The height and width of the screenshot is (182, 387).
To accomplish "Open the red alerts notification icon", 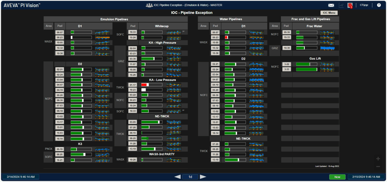I will pos(350,5).
